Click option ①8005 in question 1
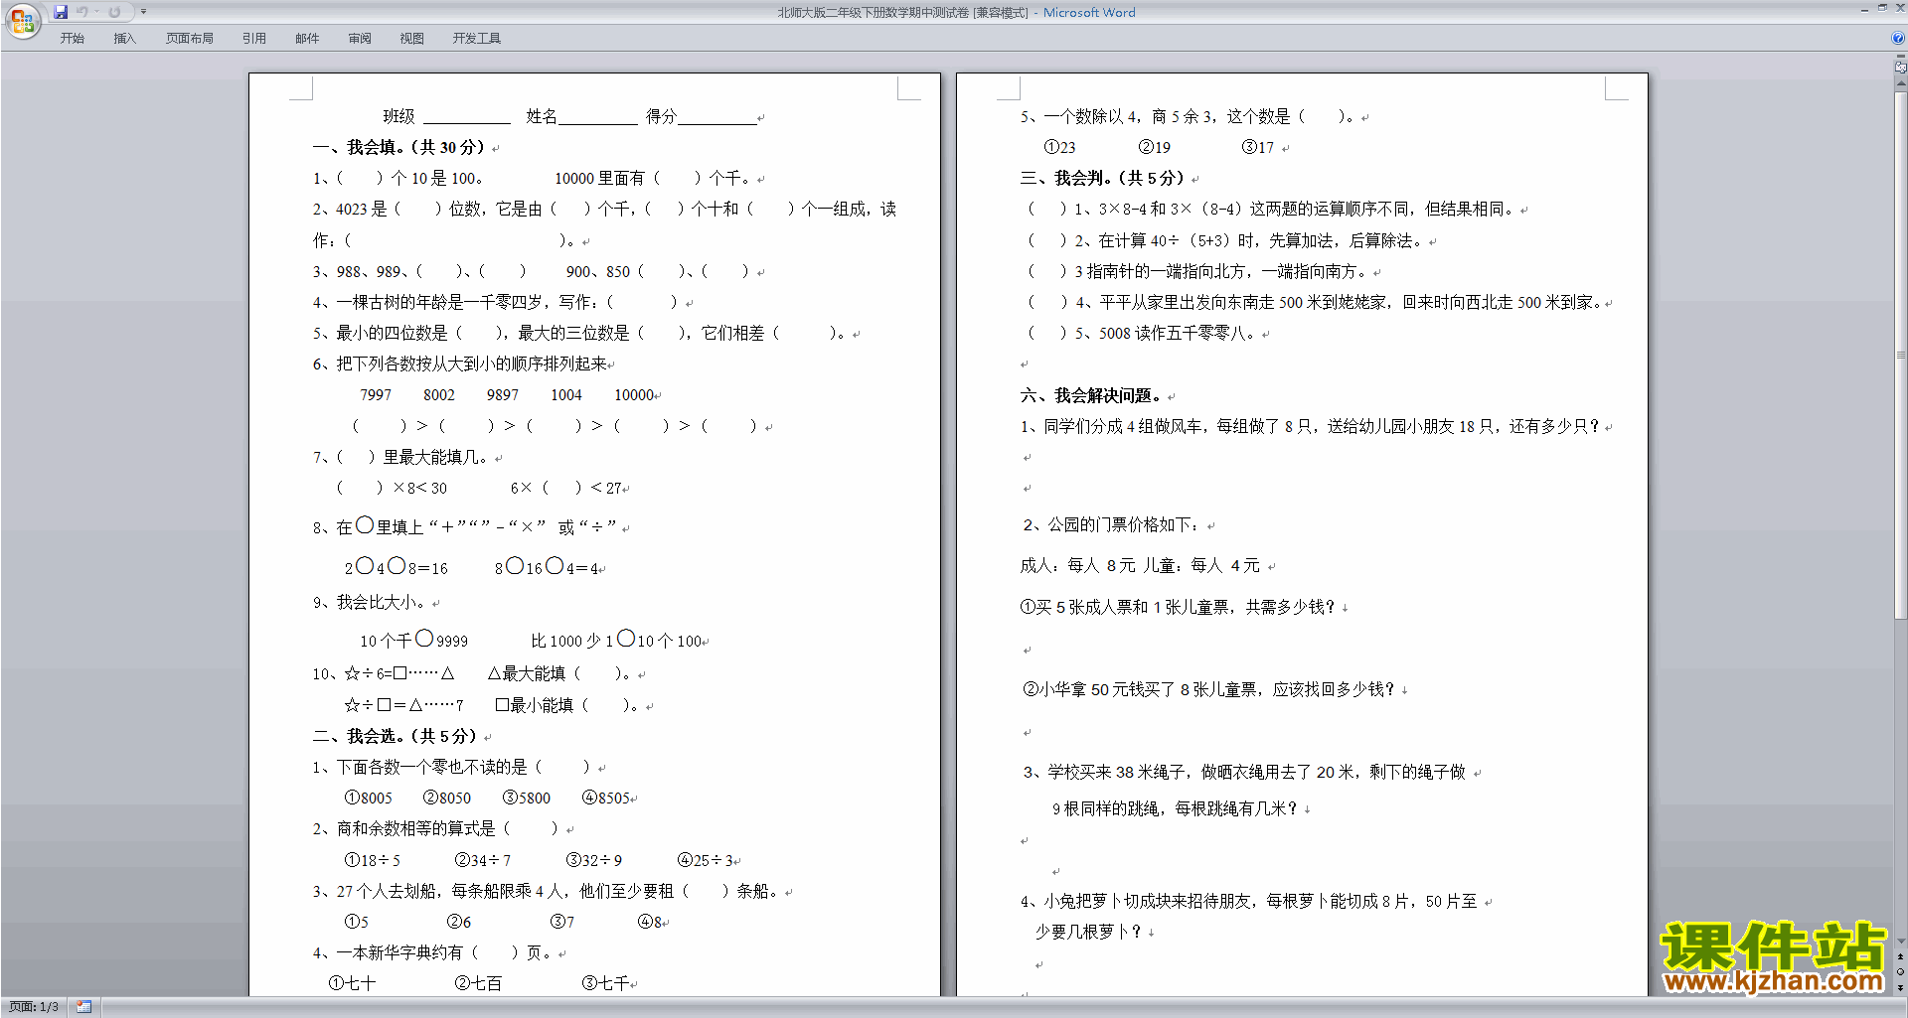The width and height of the screenshot is (1908, 1018). coord(368,799)
